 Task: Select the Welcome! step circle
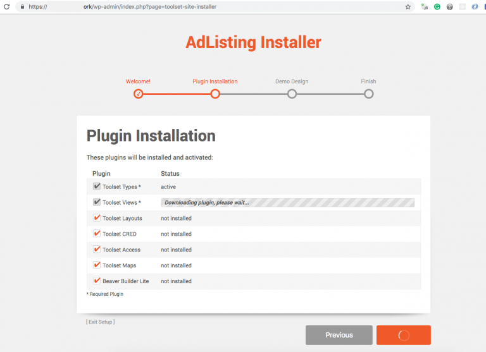[x=138, y=94]
